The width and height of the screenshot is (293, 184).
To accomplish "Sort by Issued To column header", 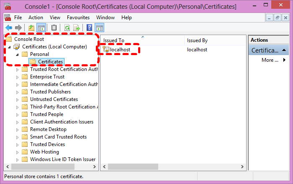I will click(x=143, y=40).
